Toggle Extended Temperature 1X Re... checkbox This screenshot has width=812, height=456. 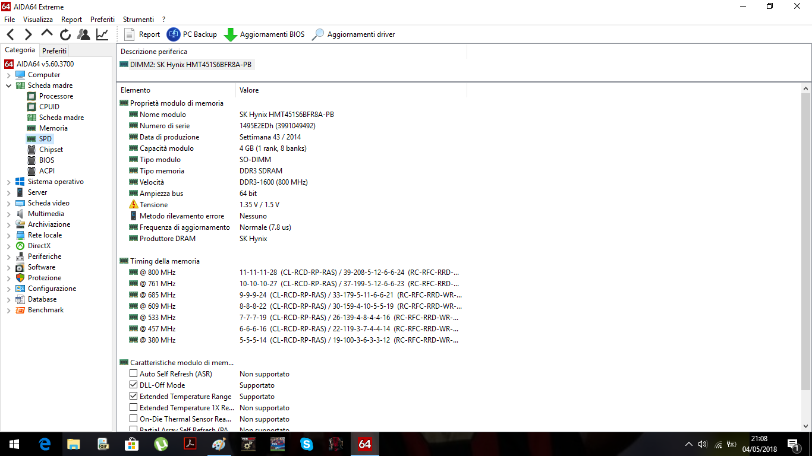point(133,408)
